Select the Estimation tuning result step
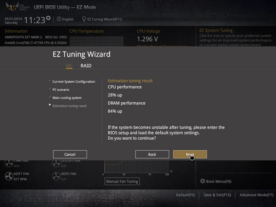 (x=69, y=106)
